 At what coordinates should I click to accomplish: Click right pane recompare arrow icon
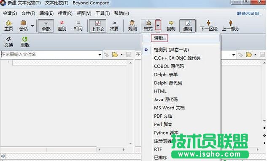pyautogui.click(x=240, y=55)
